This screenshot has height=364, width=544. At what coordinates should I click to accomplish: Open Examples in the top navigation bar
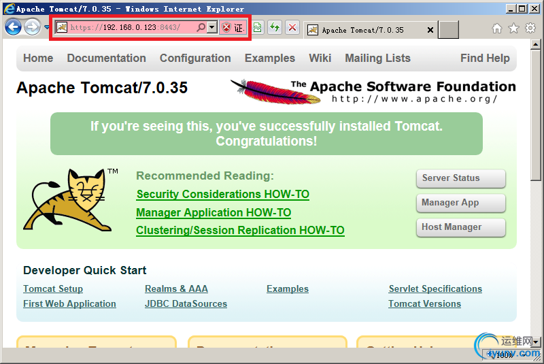point(270,58)
